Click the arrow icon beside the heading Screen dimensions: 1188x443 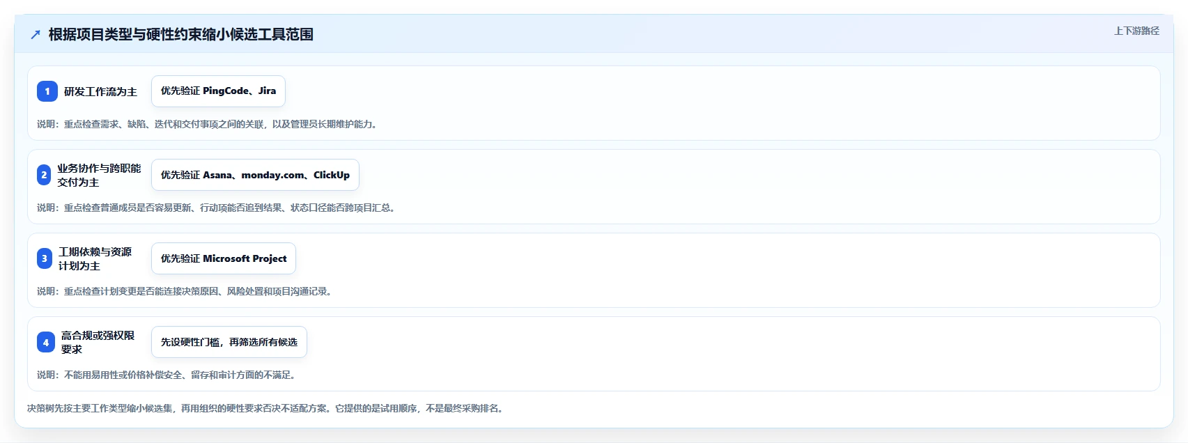click(36, 35)
